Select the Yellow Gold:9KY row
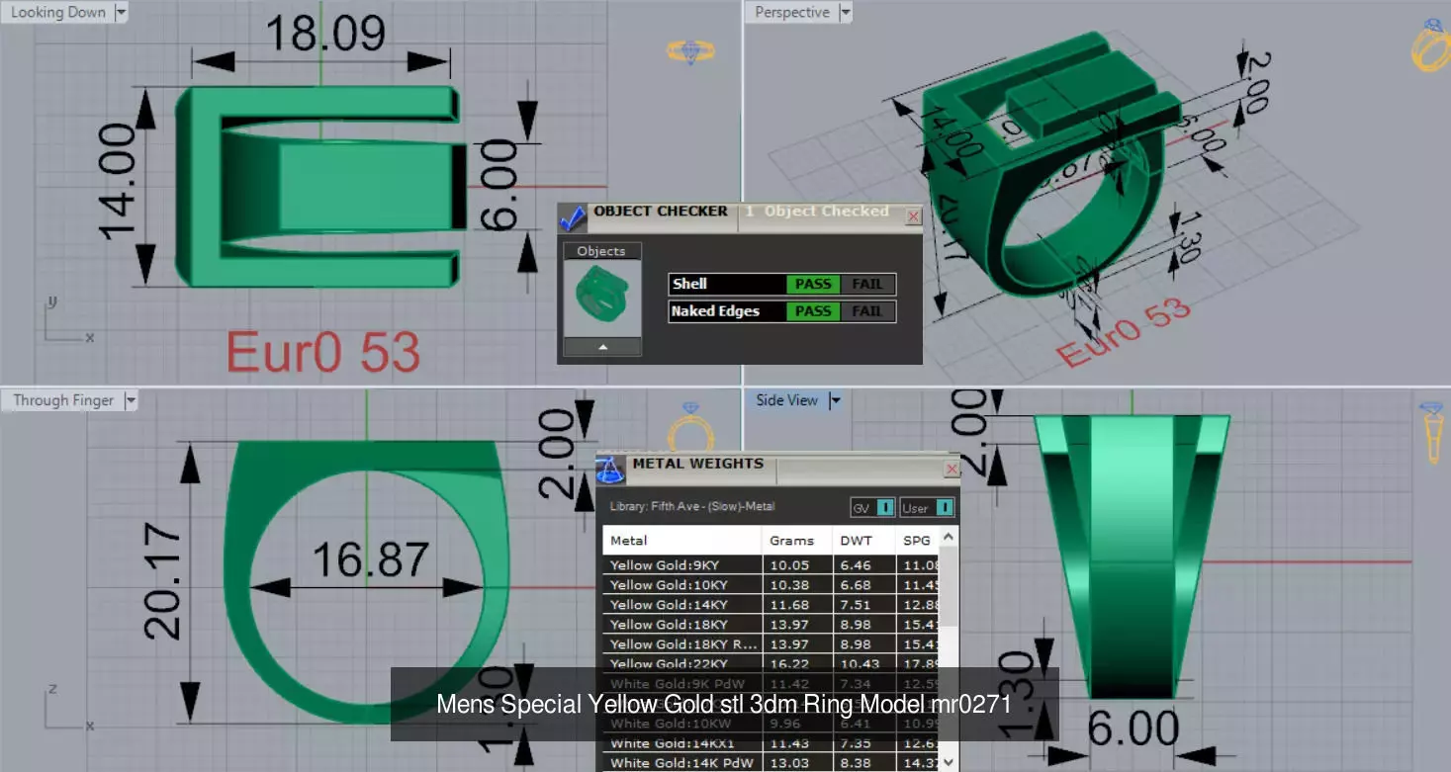The width and height of the screenshot is (1451, 772). click(x=771, y=565)
